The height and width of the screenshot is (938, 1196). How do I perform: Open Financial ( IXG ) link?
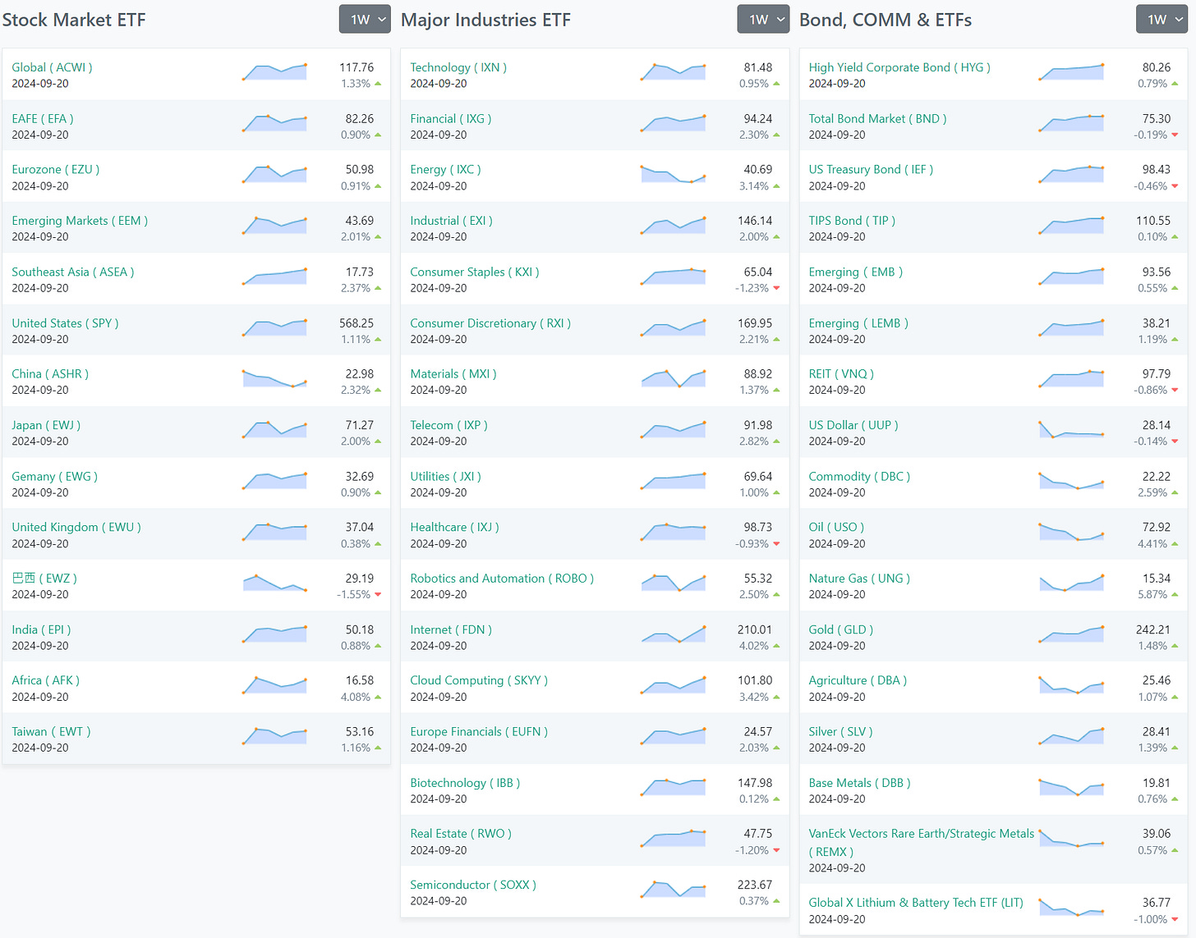pos(451,118)
